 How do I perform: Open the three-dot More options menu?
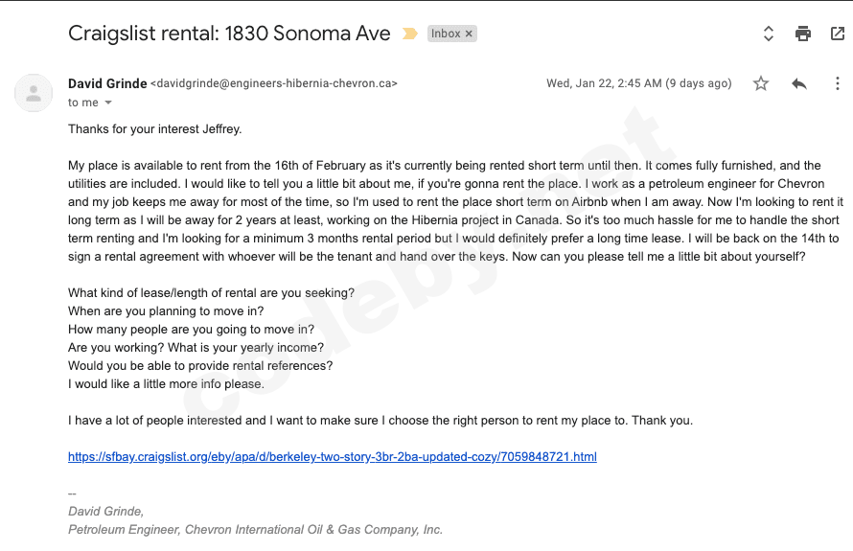(x=837, y=84)
